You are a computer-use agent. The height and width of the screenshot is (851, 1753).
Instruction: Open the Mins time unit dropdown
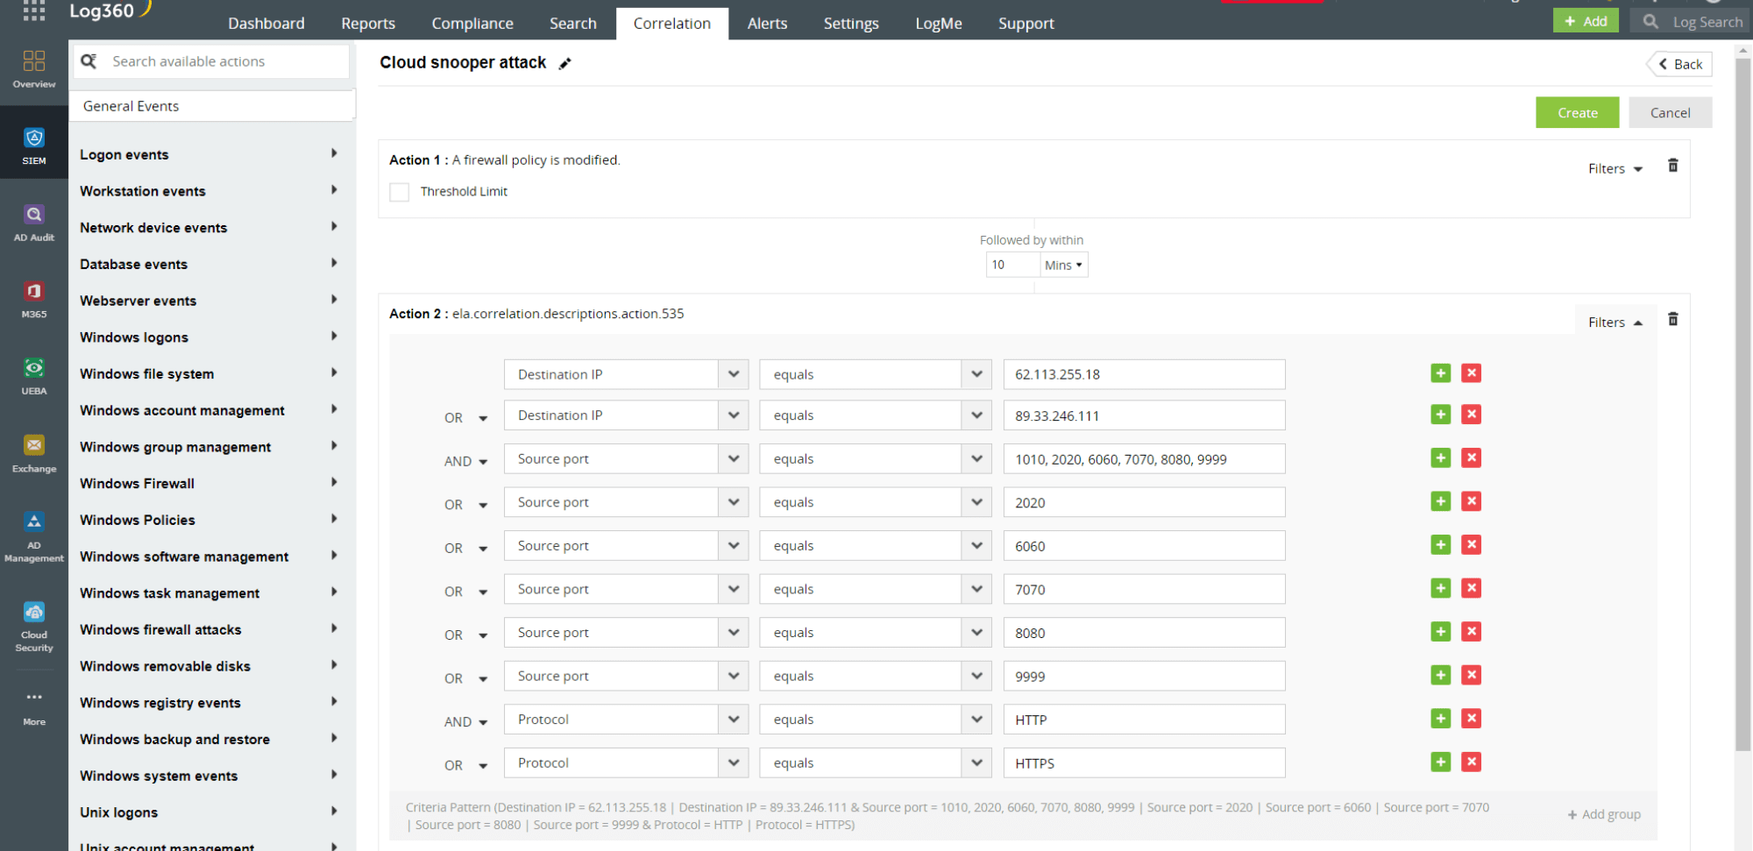click(x=1062, y=264)
